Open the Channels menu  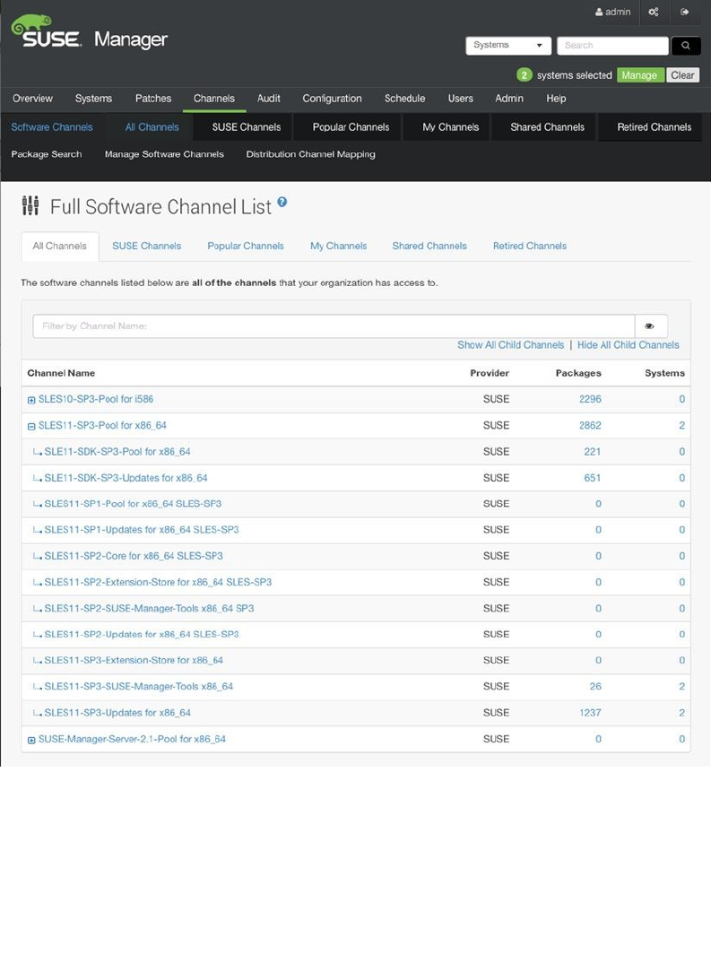click(214, 99)
